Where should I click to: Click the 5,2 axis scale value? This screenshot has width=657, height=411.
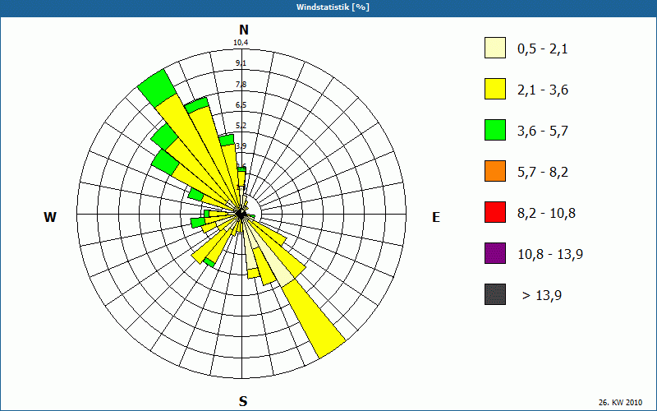(x=241, y=126)
